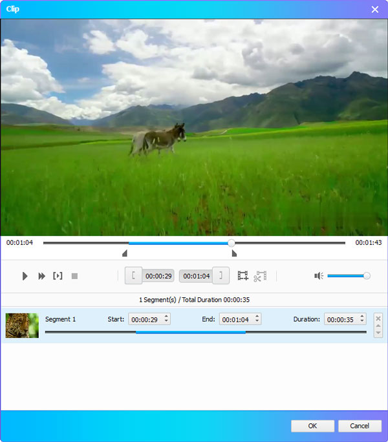Screen dimensions: 388x442
Task: Add a new segment
Action: click(x=242, y=276)
